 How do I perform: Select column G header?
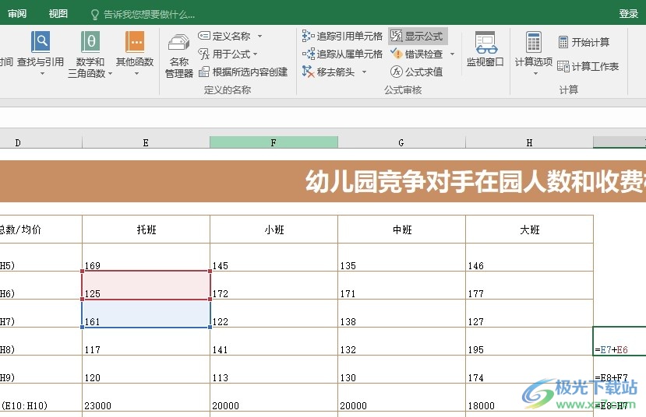coord(401,142)
